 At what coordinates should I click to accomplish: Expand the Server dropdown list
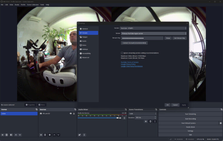click(x=154, y=33)
